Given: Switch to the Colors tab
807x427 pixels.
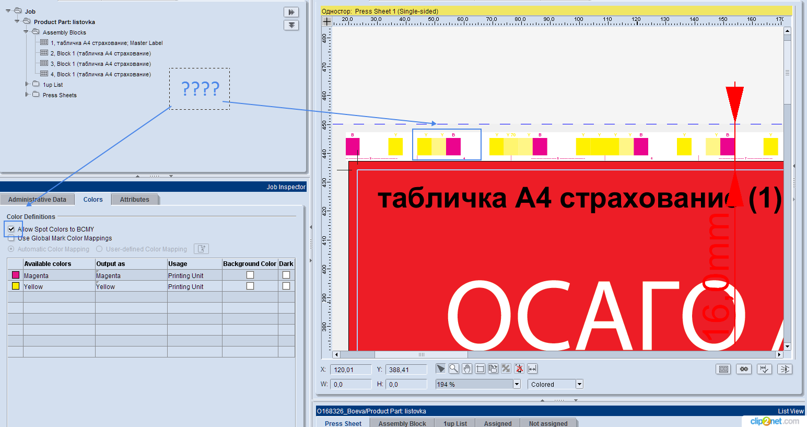Looking at the screenshot, I should point(93,199).
